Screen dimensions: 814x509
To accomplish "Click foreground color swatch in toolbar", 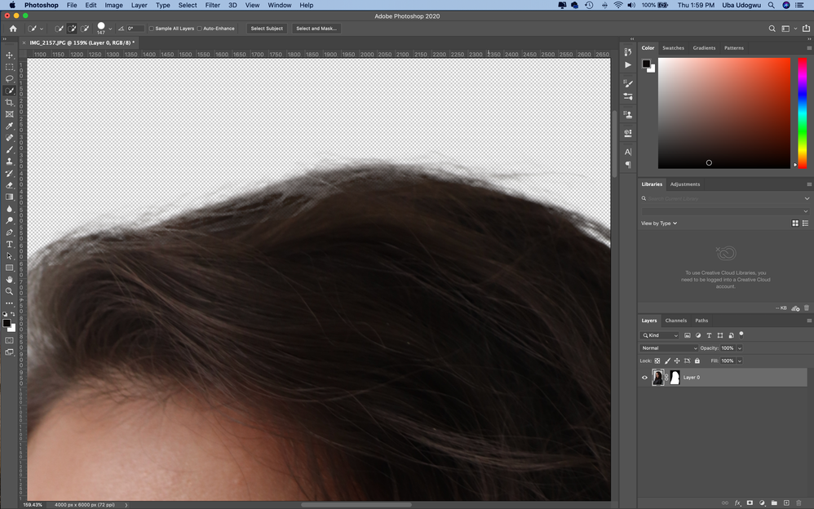I will tap(7, 324).
